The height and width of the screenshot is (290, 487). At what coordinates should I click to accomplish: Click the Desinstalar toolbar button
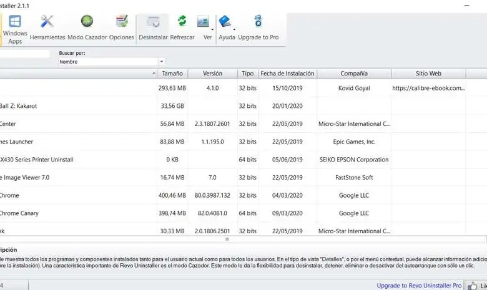tap(153, 28)
